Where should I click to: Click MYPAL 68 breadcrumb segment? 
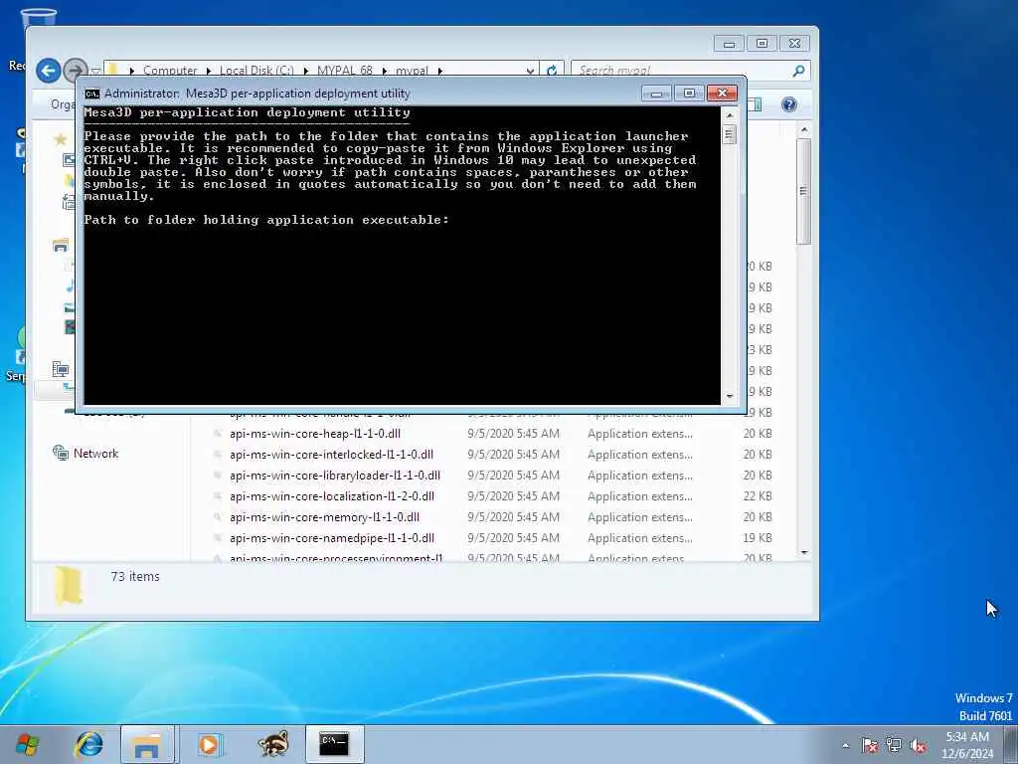345,71
